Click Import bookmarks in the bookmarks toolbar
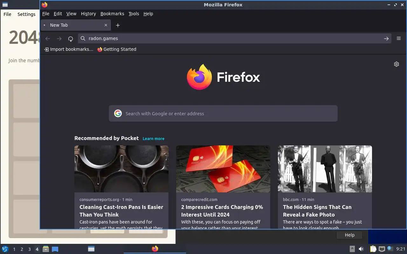 point(69,49)
